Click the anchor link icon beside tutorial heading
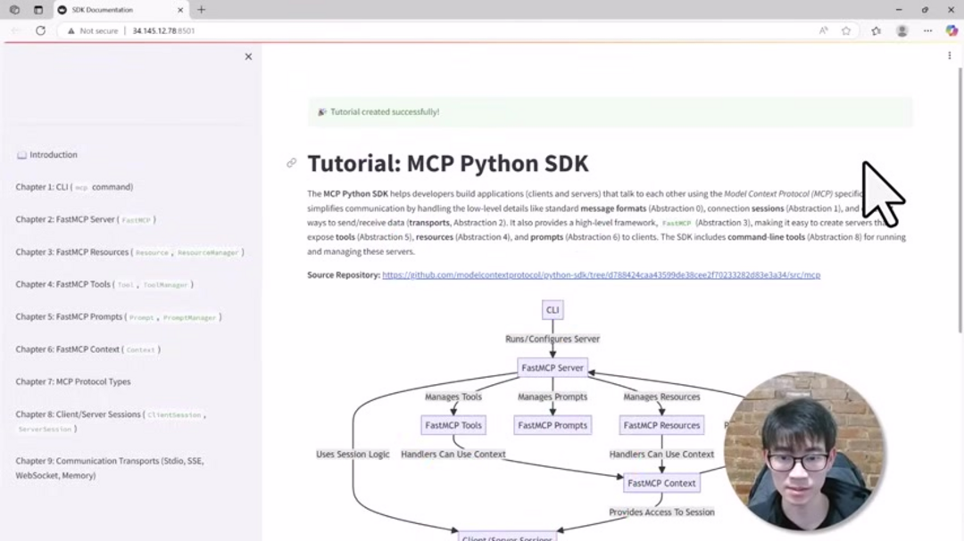This screenshot has width=964, height=541. [291, 163]
